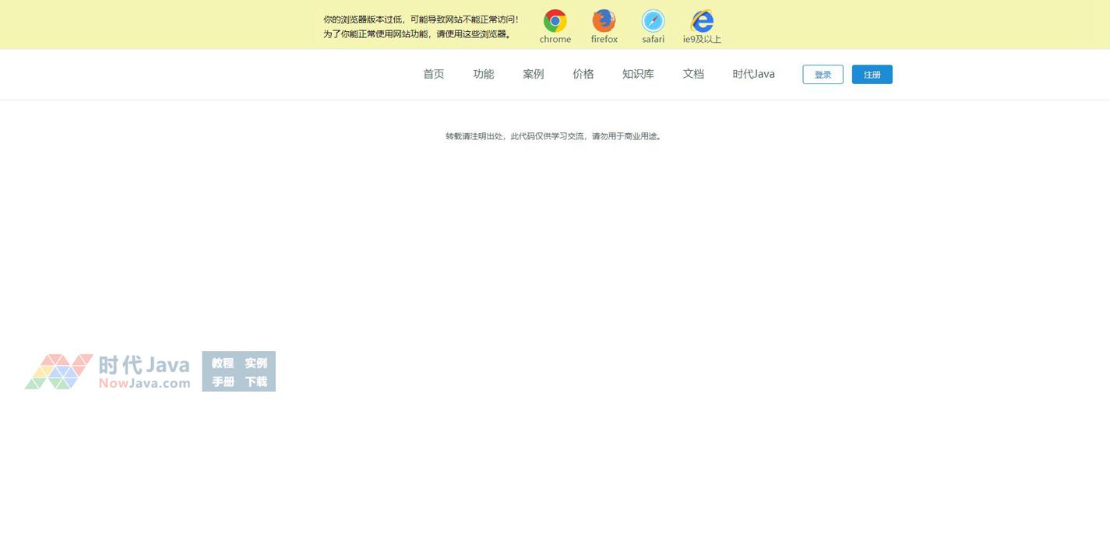This screenshot has height=559, width=1110.
Task: Select 时代Java in the top navigation
Action: 753,74
